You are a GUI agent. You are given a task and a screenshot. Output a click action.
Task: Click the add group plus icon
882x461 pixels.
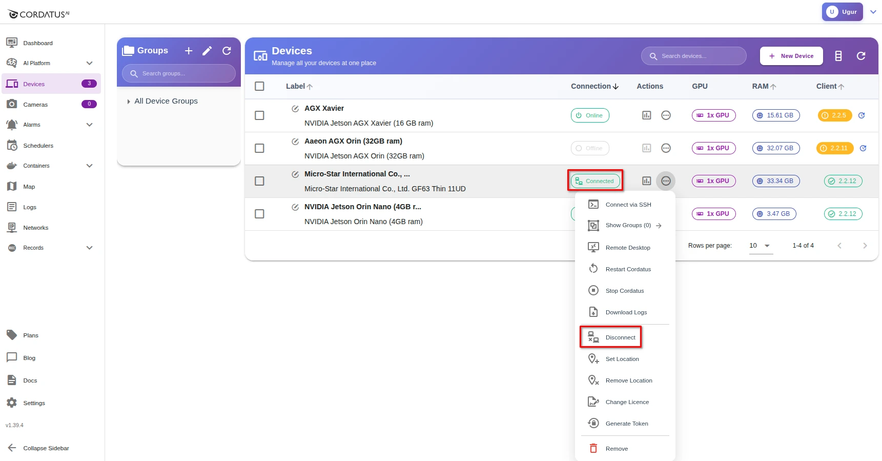point(189,51)
